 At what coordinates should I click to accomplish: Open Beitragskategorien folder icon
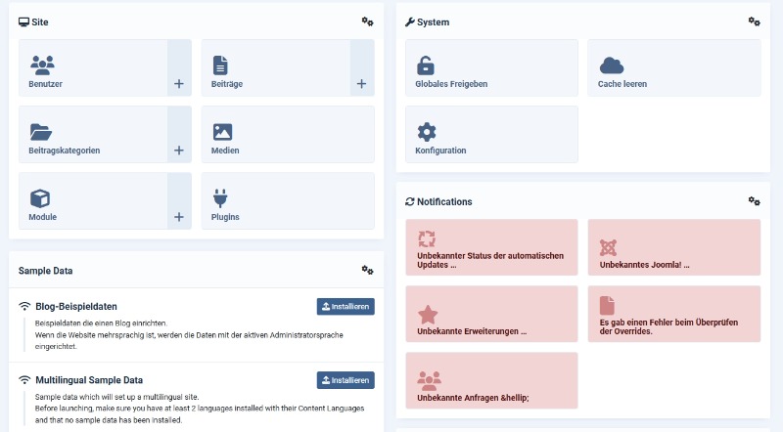coord(41,132)
